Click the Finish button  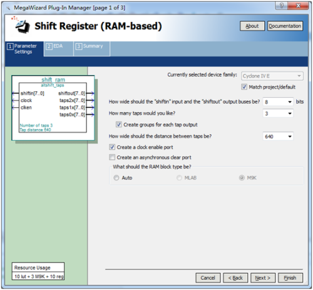290,277
